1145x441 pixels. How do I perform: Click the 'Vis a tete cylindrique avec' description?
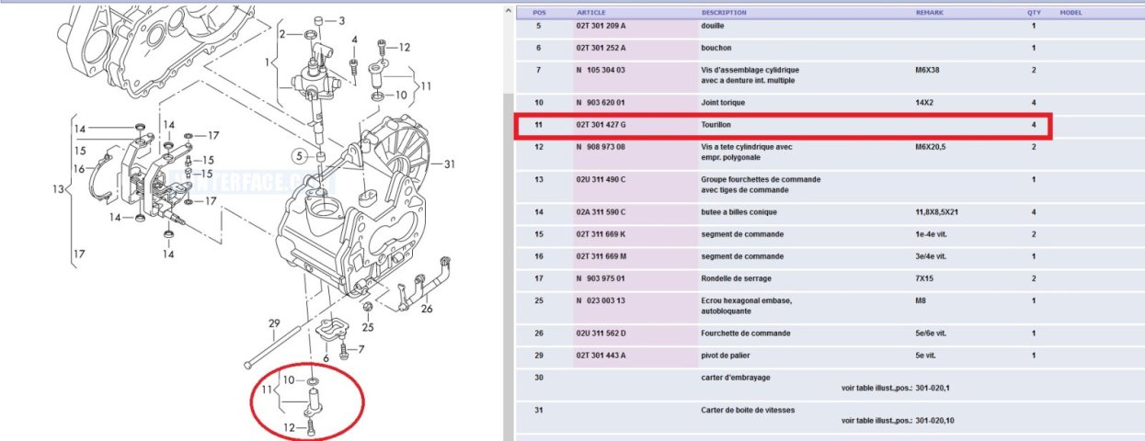click(x=747, y=146)
